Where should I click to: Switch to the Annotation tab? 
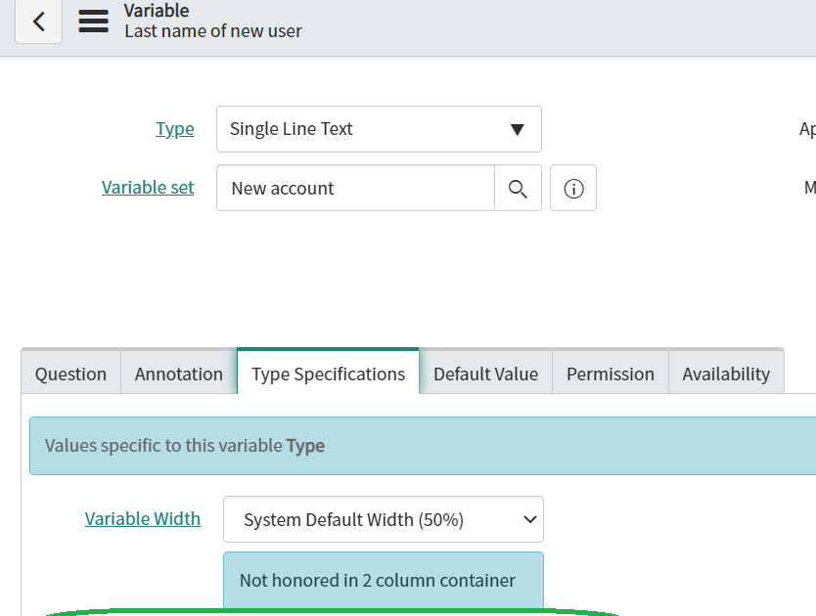pos(178,373)
